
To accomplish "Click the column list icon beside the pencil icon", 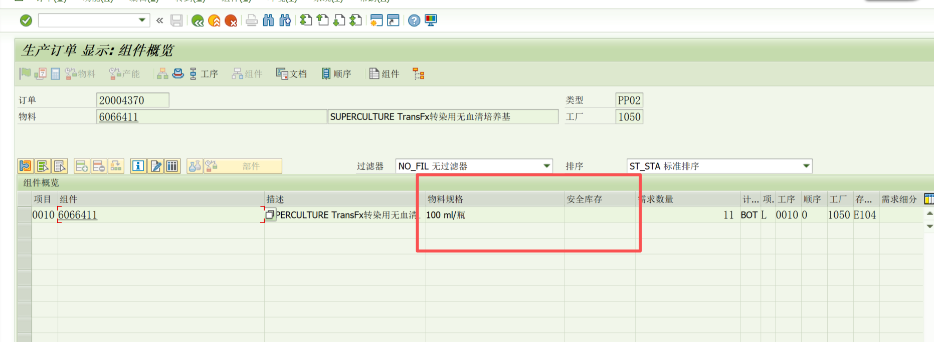I will point(172,166).
